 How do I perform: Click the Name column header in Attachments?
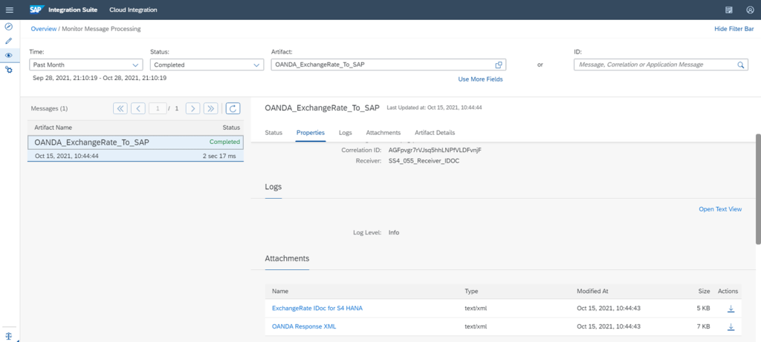[280, 291]
